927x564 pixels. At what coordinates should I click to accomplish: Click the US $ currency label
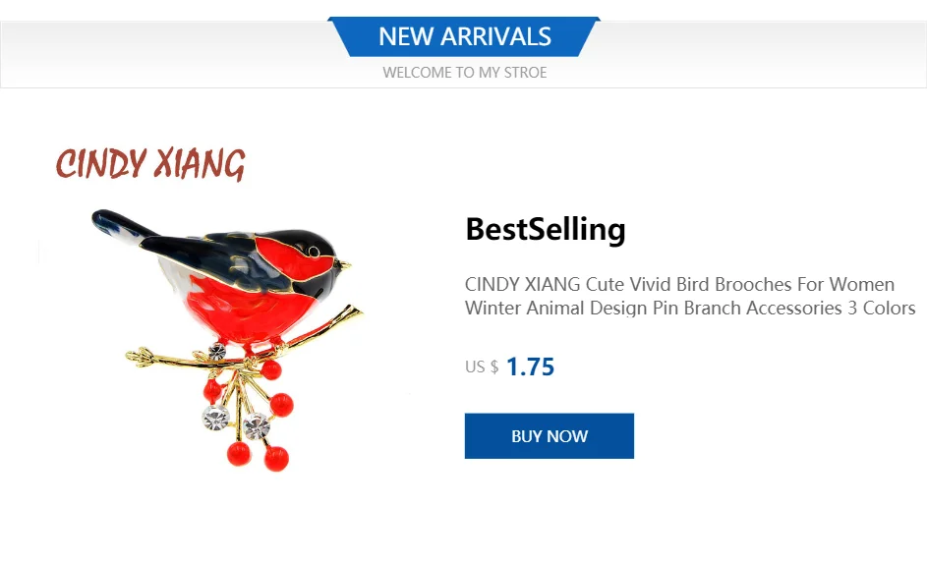(482, 367)
